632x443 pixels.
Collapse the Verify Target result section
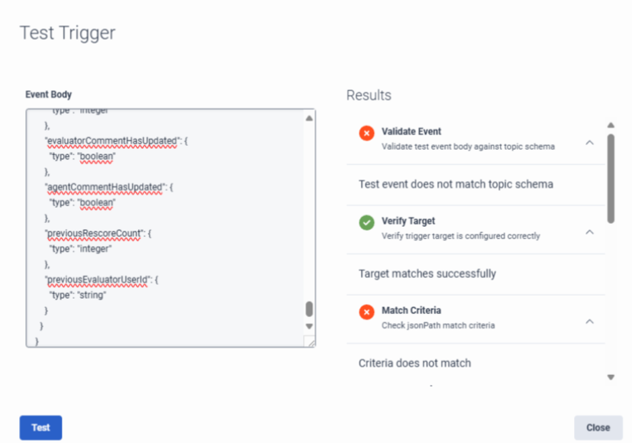click(x=589, y=231)
